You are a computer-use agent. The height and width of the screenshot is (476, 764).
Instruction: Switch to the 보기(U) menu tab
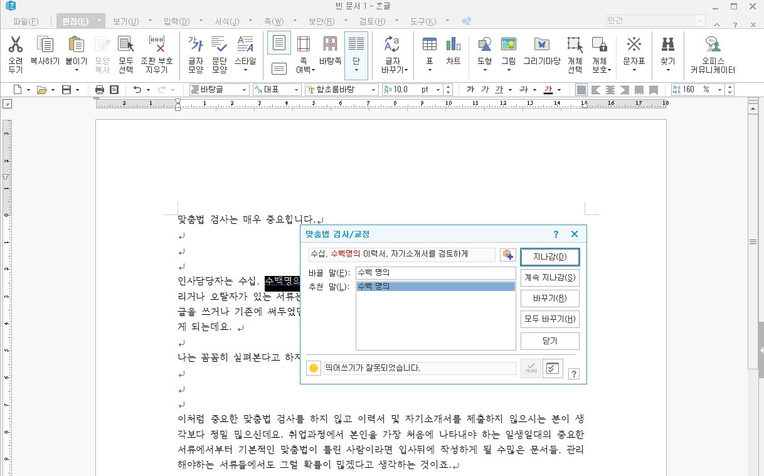click(x=124, y=20)
